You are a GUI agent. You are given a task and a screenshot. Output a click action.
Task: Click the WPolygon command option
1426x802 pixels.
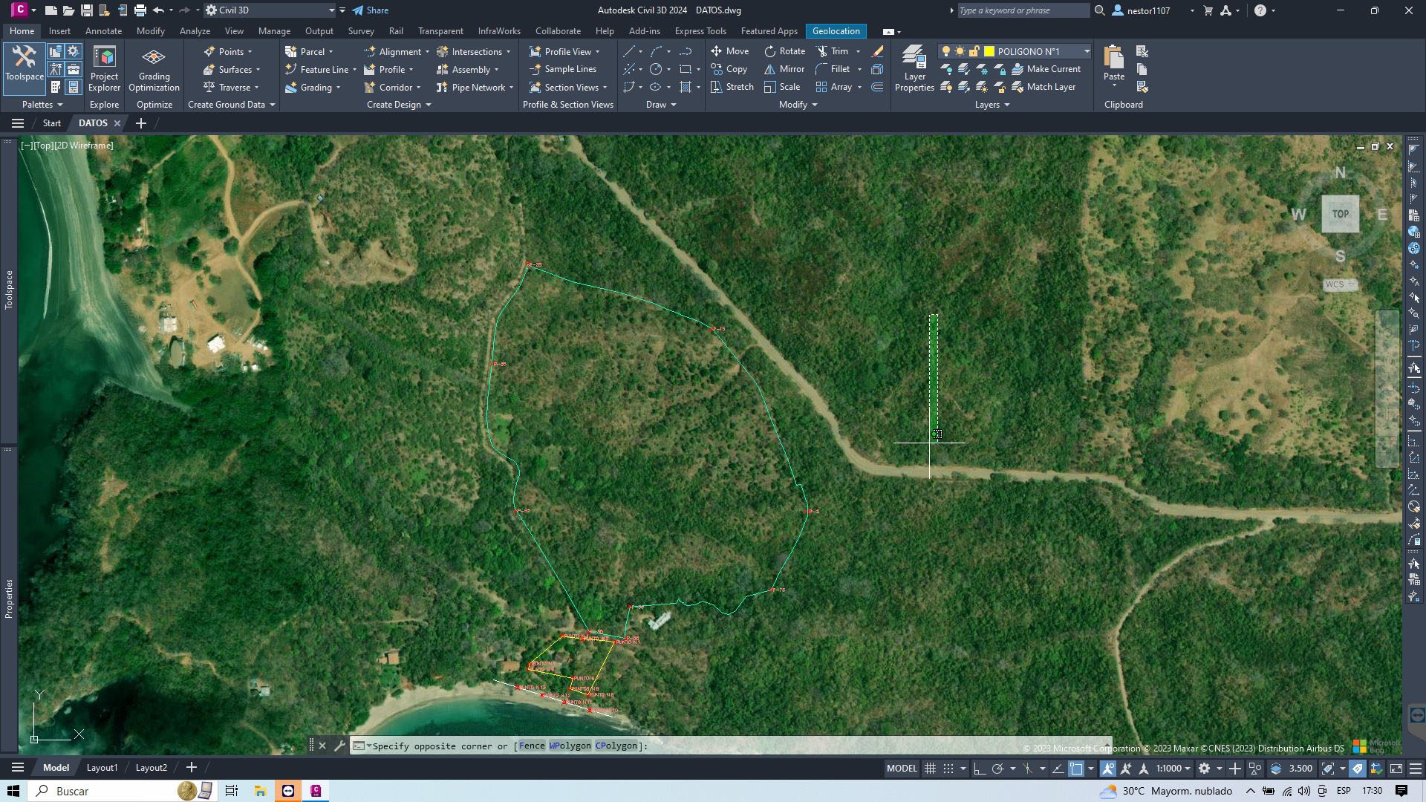pos(570,746)
